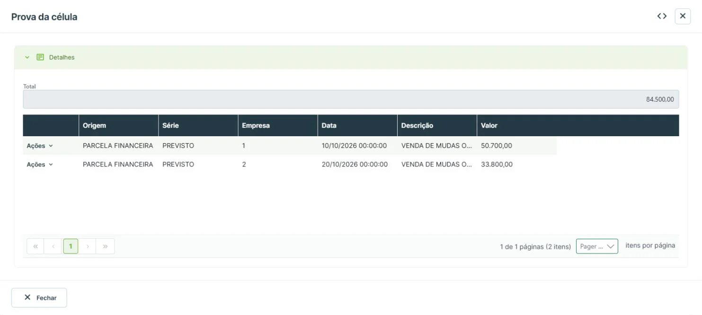
Task: Click the Detalhes document icon
Action: click(x=40, y=57)
